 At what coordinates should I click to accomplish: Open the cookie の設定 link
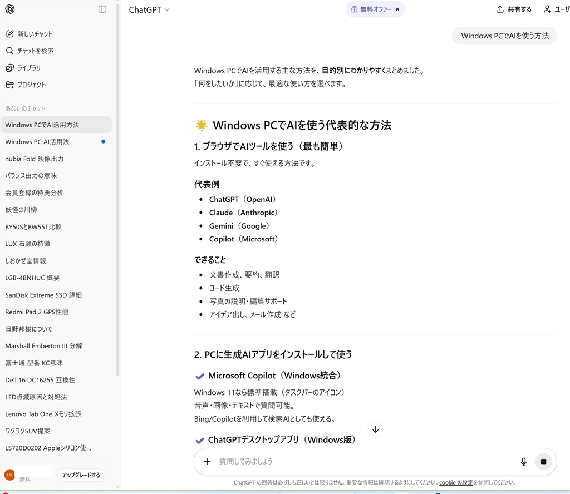[x=456, y=482]
